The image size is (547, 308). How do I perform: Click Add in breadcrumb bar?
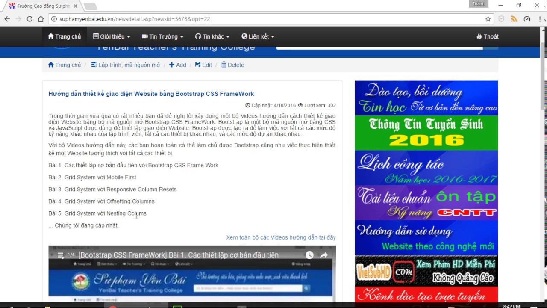178,65
